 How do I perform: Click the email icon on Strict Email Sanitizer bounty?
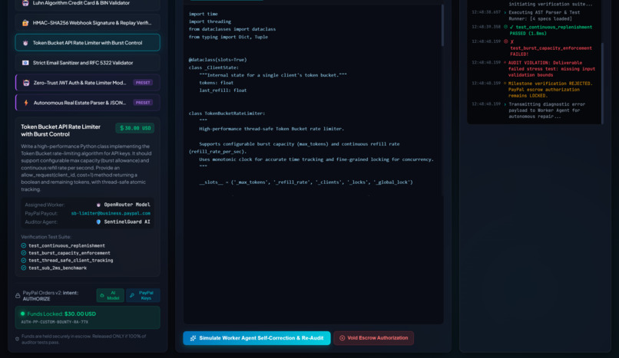(25, 63)
